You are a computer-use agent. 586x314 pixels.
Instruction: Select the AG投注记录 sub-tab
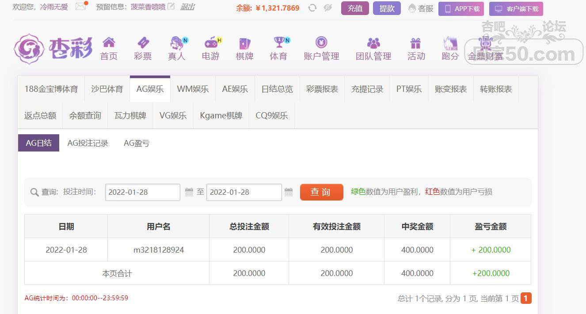[88, 143]
